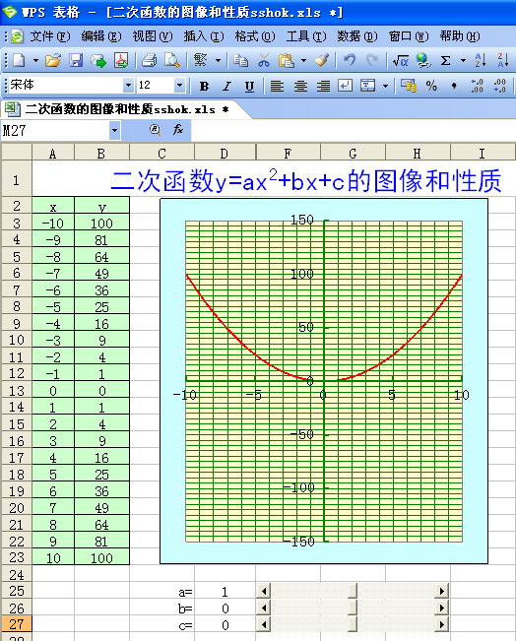
Task: Save the workbook with the floppy disk icon
Action: tap(76, 60)
